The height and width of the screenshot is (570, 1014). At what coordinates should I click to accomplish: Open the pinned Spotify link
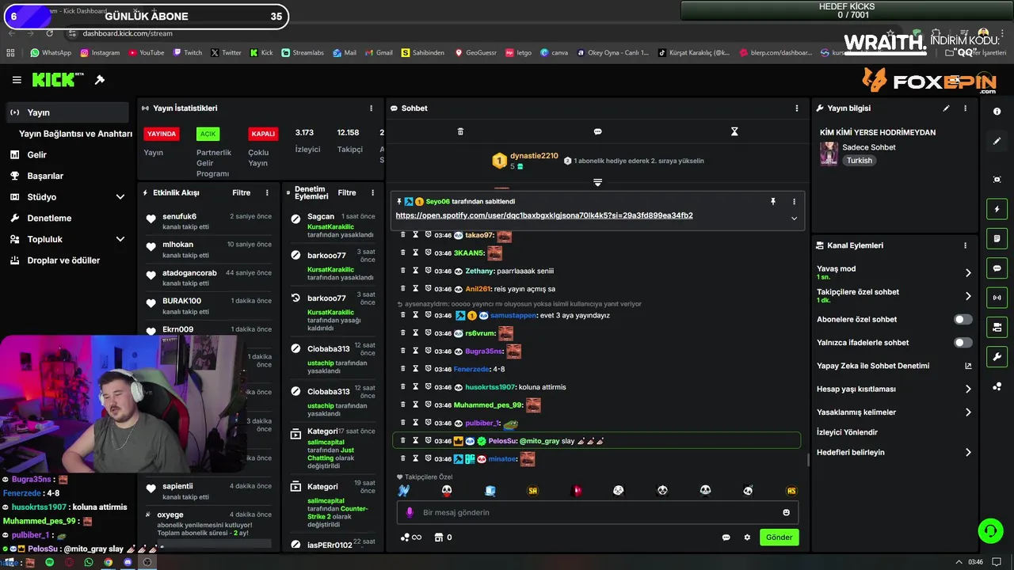(x=544, y=215)
